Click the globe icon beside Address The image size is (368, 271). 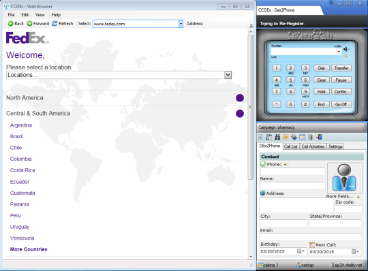coord(263,193)
